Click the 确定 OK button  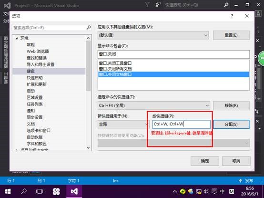(x=205, y=161)
